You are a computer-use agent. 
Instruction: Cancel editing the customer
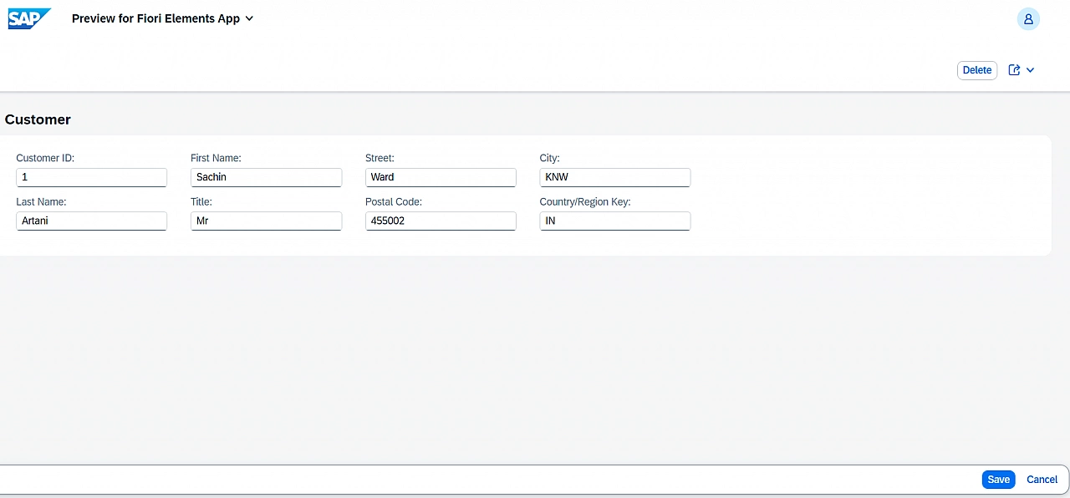(x=1041, y=479)
